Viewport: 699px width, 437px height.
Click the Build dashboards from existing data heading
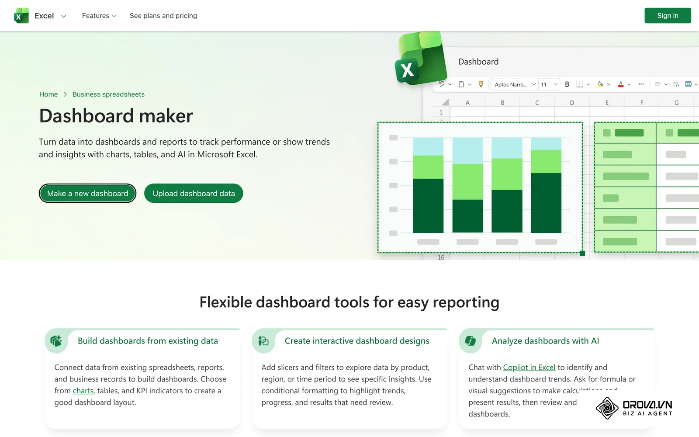point(148,341)
